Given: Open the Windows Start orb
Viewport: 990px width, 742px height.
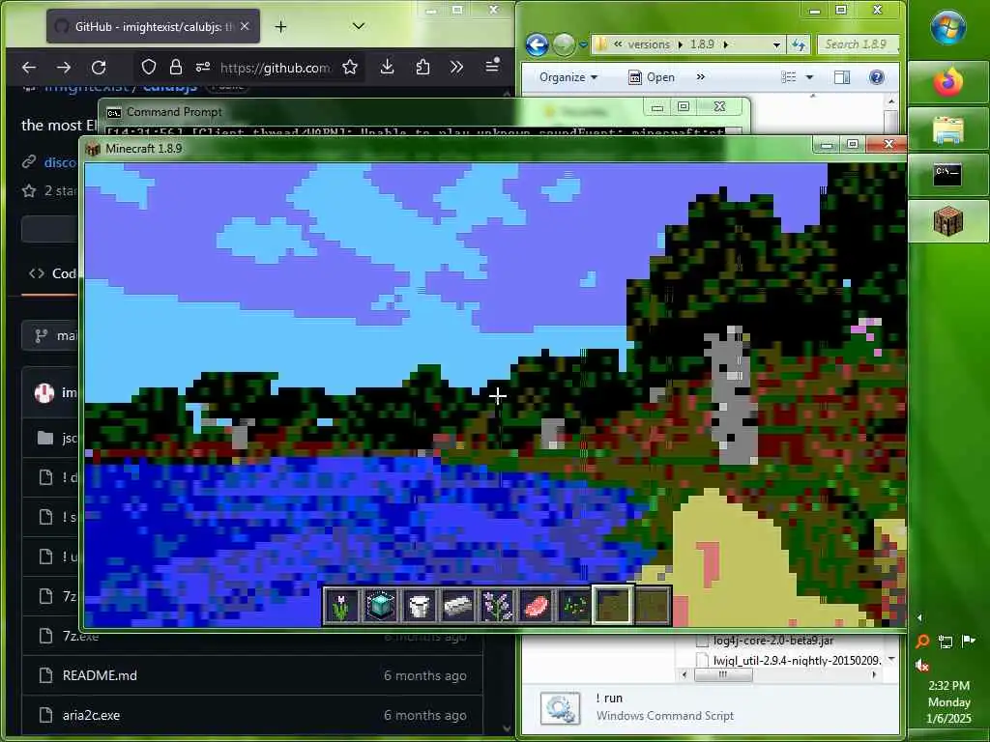Looking at the screenshot, I should (947, 27).
